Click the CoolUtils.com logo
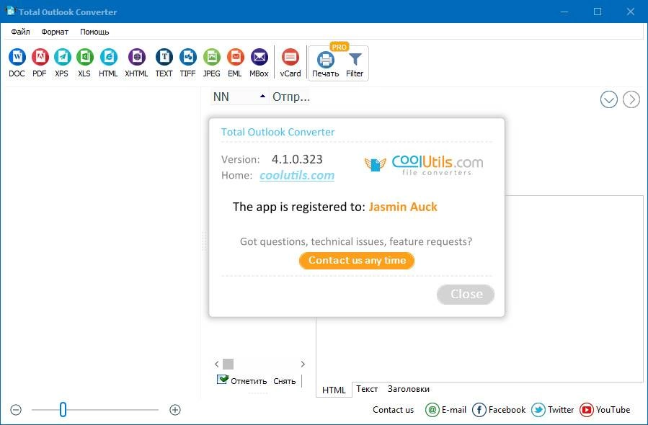This screenshot has width=648, height=425. [x=424, y=164]
